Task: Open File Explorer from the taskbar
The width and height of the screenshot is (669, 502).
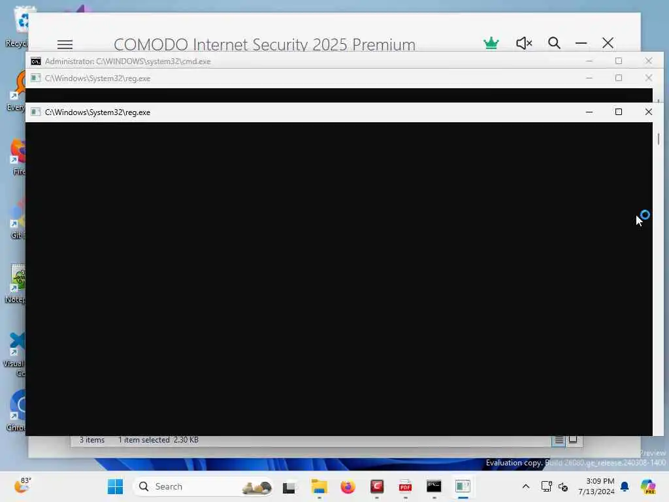Action: coord(319,486)
